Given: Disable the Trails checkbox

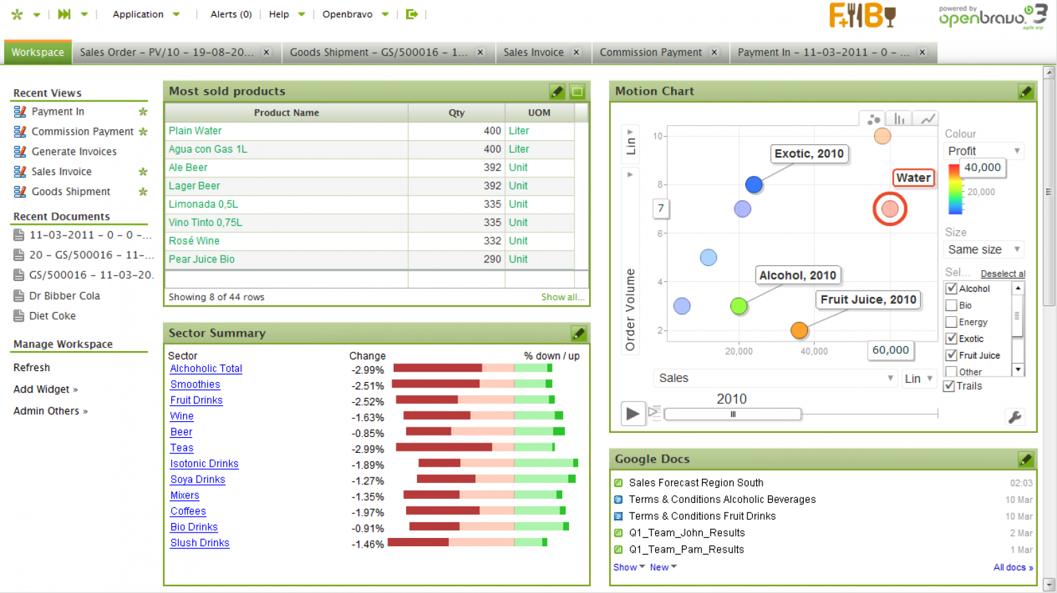Looking at the screenshot, I should tap(948, 385).
